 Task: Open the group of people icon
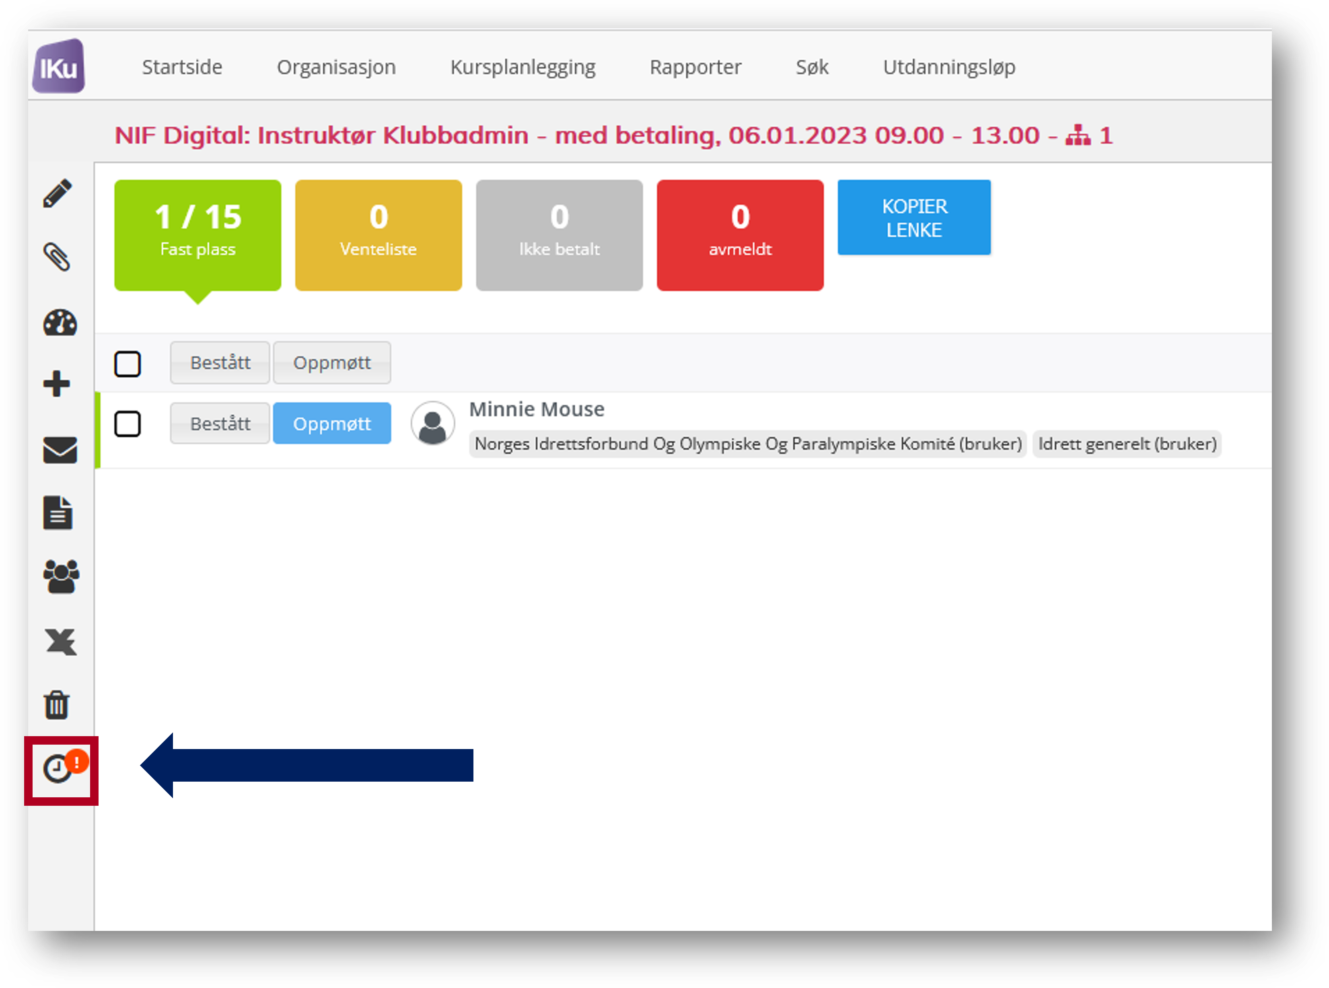click(x=61, y=576)
